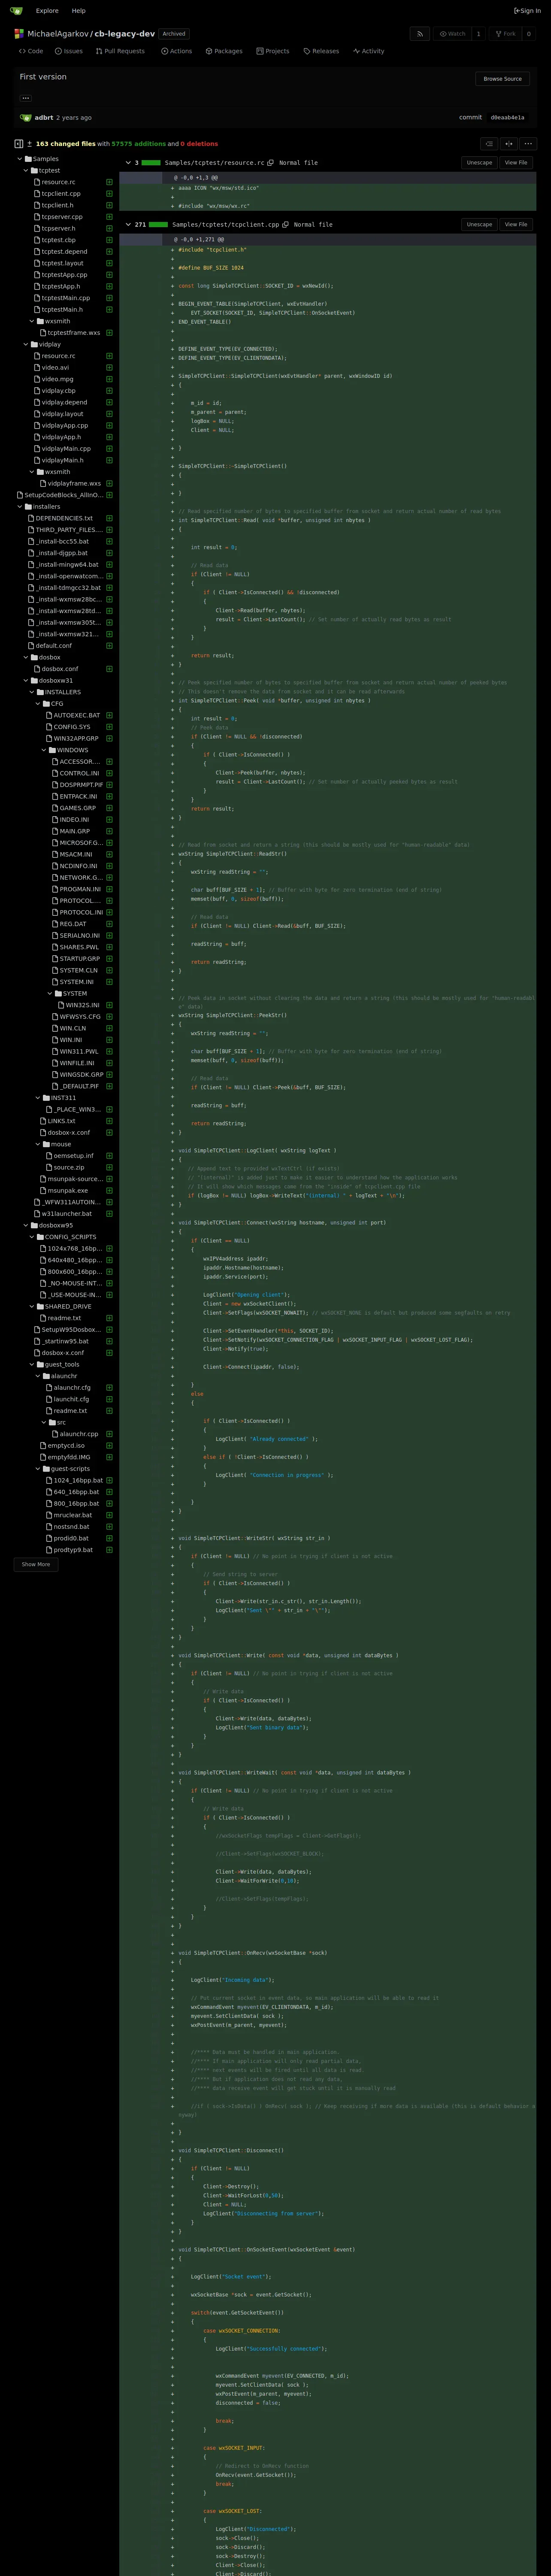
Task: Collapse the WINDOWS folder
Action: tap(44, 750)
